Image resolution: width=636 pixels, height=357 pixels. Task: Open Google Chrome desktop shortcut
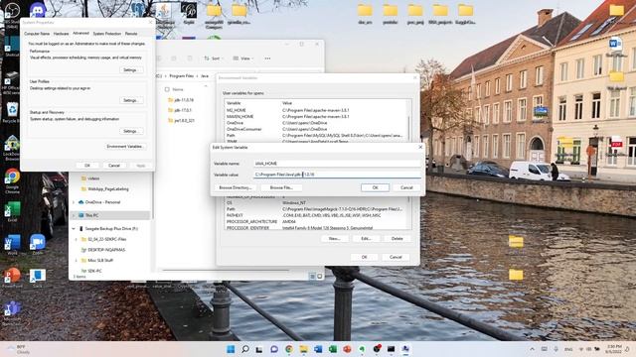12,180
